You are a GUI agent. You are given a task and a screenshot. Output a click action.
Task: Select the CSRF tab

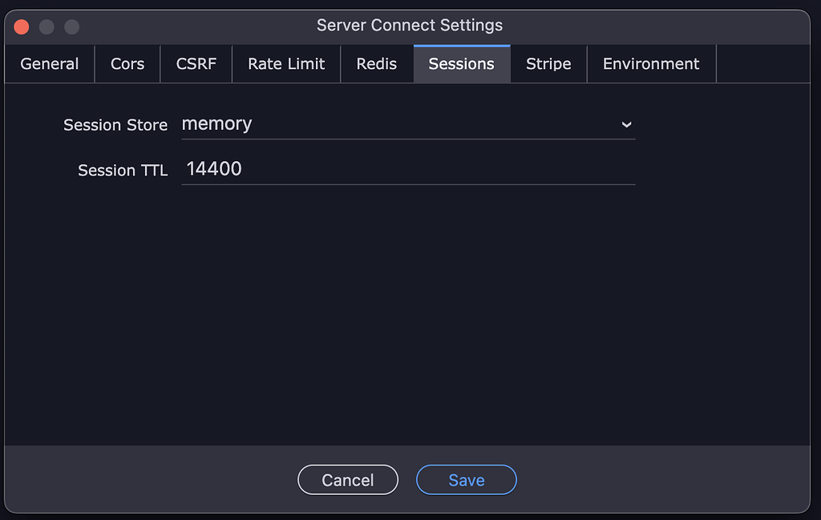196,63
